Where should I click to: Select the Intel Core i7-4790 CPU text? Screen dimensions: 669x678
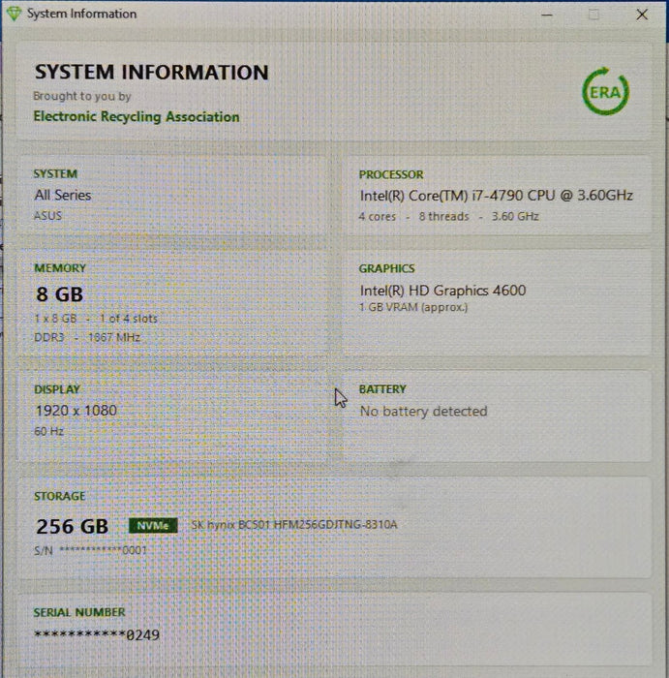pyautogui.click(x=496, y=196)
